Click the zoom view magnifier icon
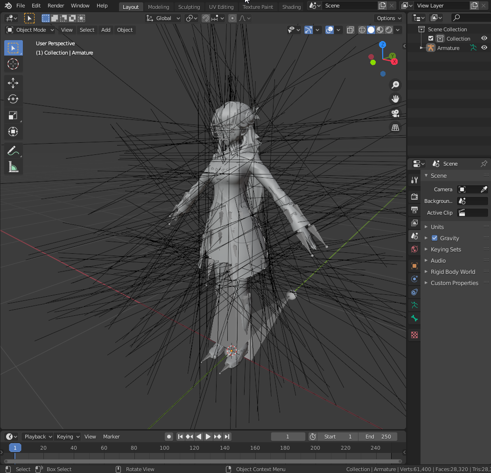Viewport: 491px width, 473px height. pyautogui.click(x=395, y=84)
